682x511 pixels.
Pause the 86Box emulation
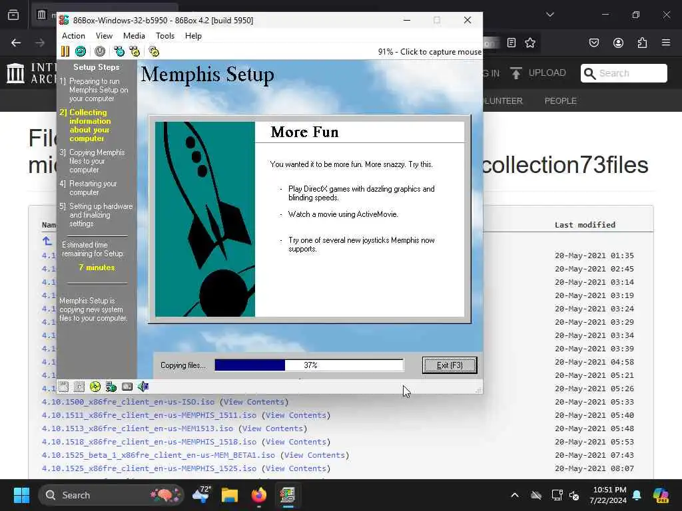click(65, 51)
